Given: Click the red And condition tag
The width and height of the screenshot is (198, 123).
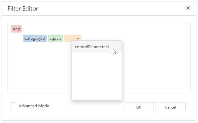Looking at the screenshot, I should pyautogui.click(x=16, y=29).
